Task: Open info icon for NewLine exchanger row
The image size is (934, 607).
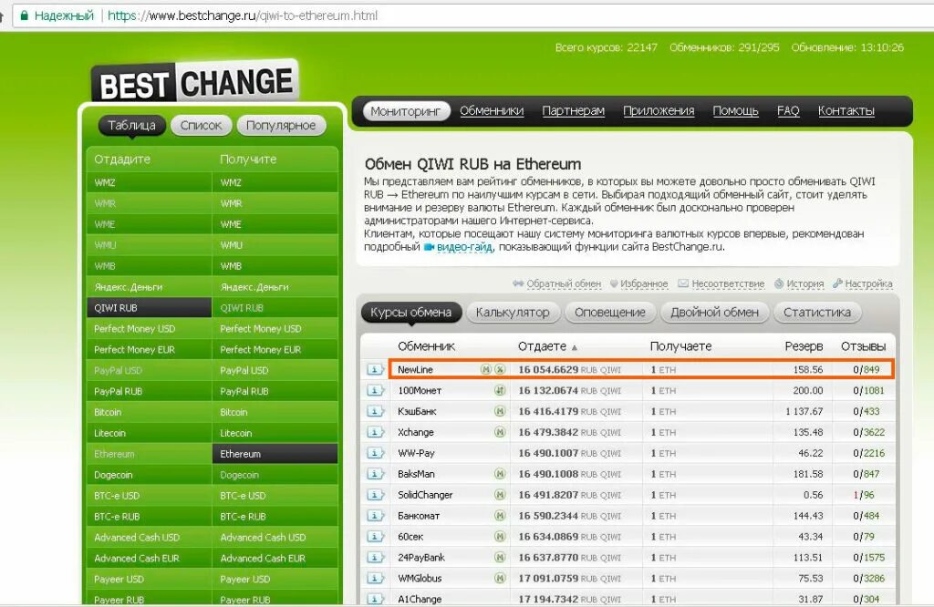Action: pos(375,369)
